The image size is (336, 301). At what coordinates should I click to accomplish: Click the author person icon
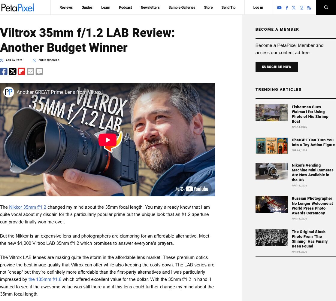click(34, 60)
